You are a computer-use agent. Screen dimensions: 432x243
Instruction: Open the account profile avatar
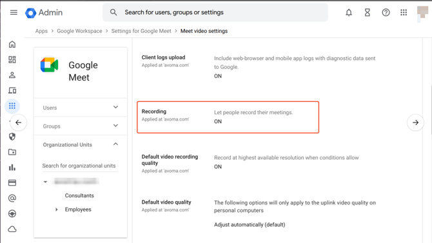pyautogui.click(x=422, y=13)
